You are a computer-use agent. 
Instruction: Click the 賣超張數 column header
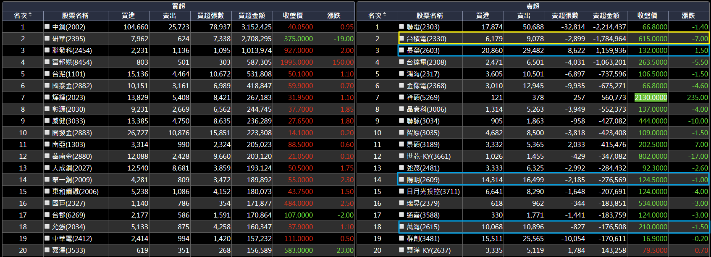pos(565,16)
